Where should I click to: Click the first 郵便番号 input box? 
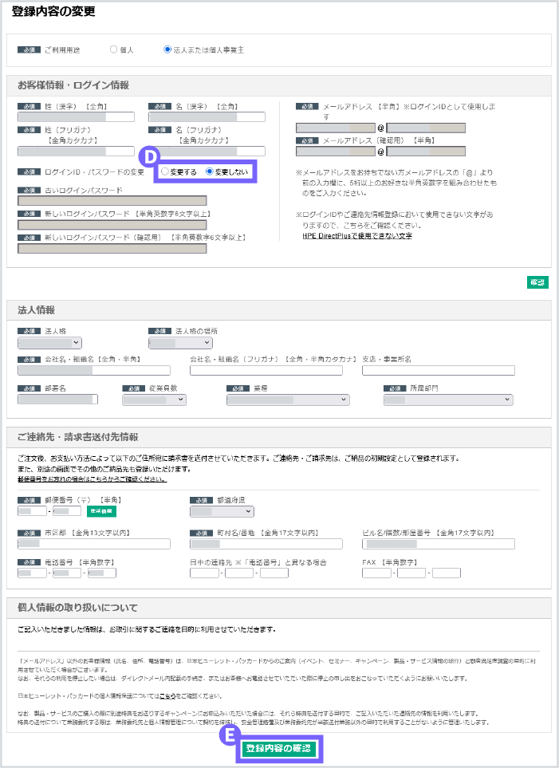pyautogui.click(x=32, y=511)
